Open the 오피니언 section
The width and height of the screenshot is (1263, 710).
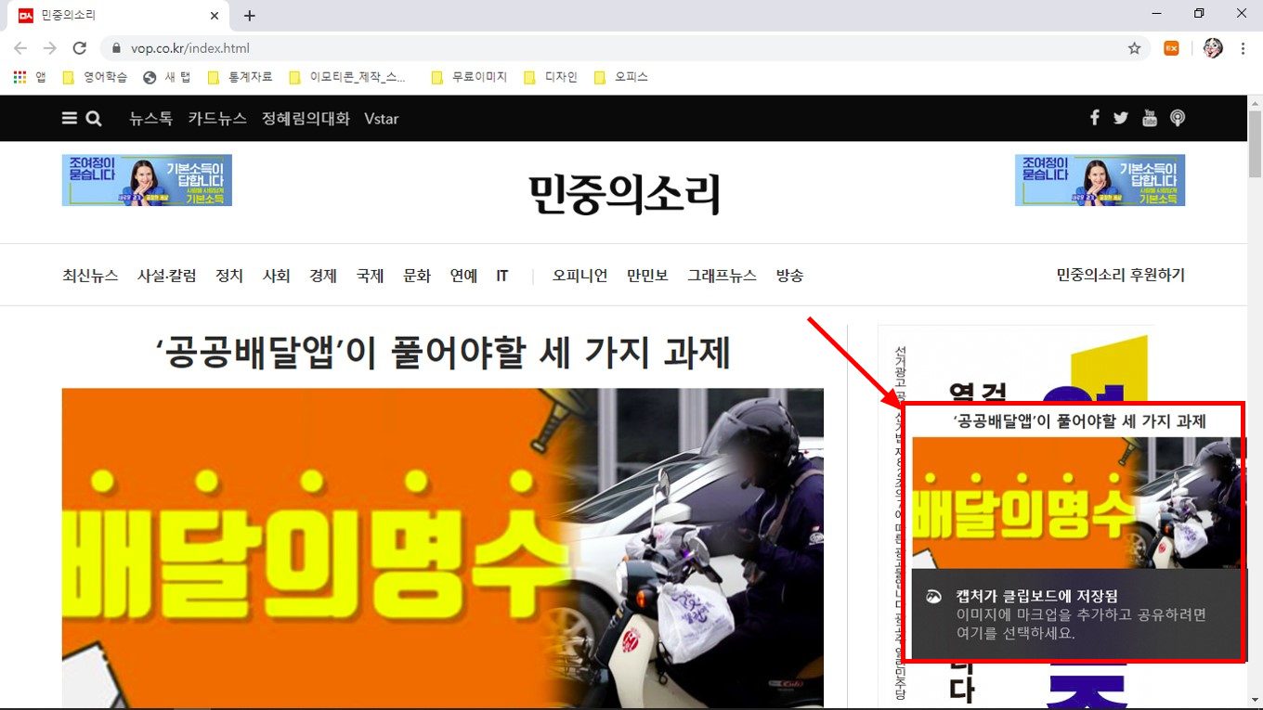(x=579, y=276)
